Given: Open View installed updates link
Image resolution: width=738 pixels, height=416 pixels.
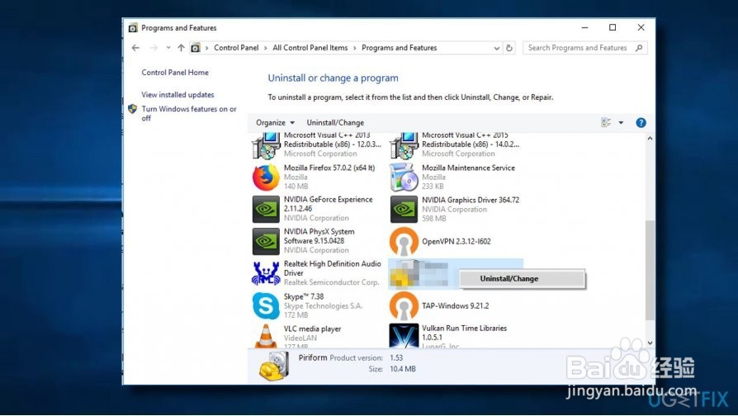Looking at the screenshot, I should coord(178,95).
